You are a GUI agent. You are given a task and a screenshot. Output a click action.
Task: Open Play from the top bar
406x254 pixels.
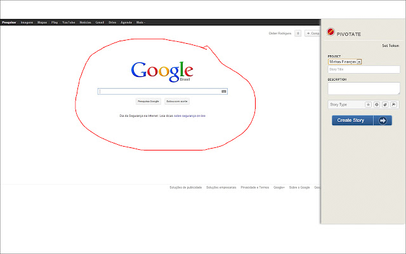55,23
